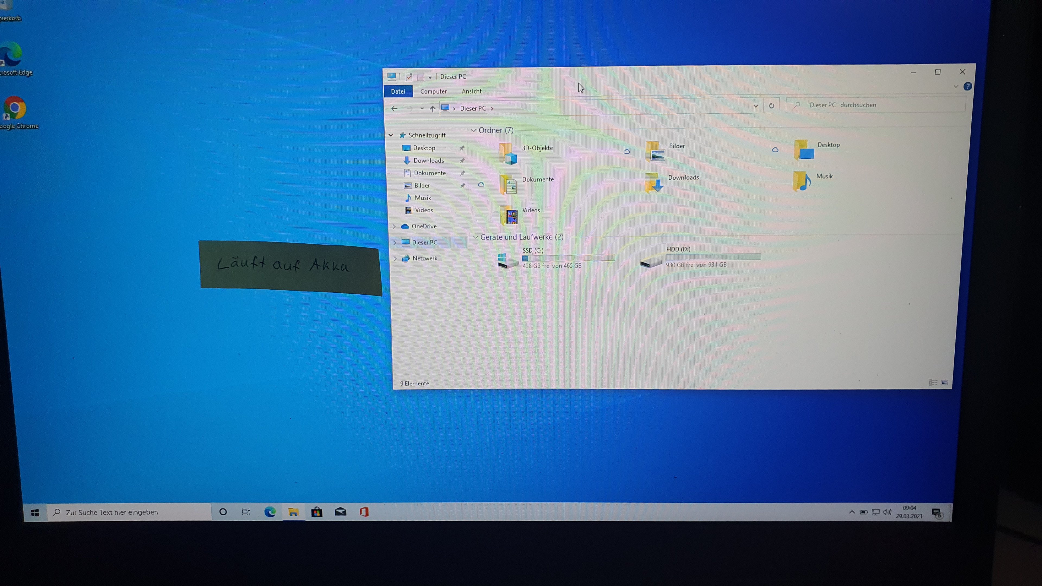The image size is (1042, 586).
Task: Select Netzwerk in the navigation pane
Action: (424, 259)
